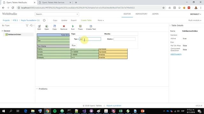204x114 pixels.
Task: Select the < 50000 table cell
Action: 85,54
